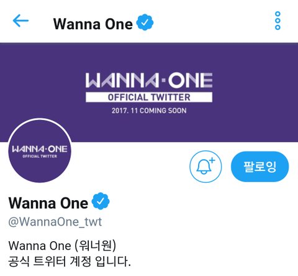This screenshot has width=298, height=276.
Task: Tap the bold Wanna One profile name
Action: [x=48, y=203]
